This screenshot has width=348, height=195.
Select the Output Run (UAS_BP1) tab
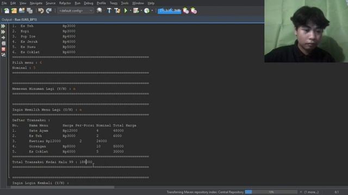click(20, 19)
